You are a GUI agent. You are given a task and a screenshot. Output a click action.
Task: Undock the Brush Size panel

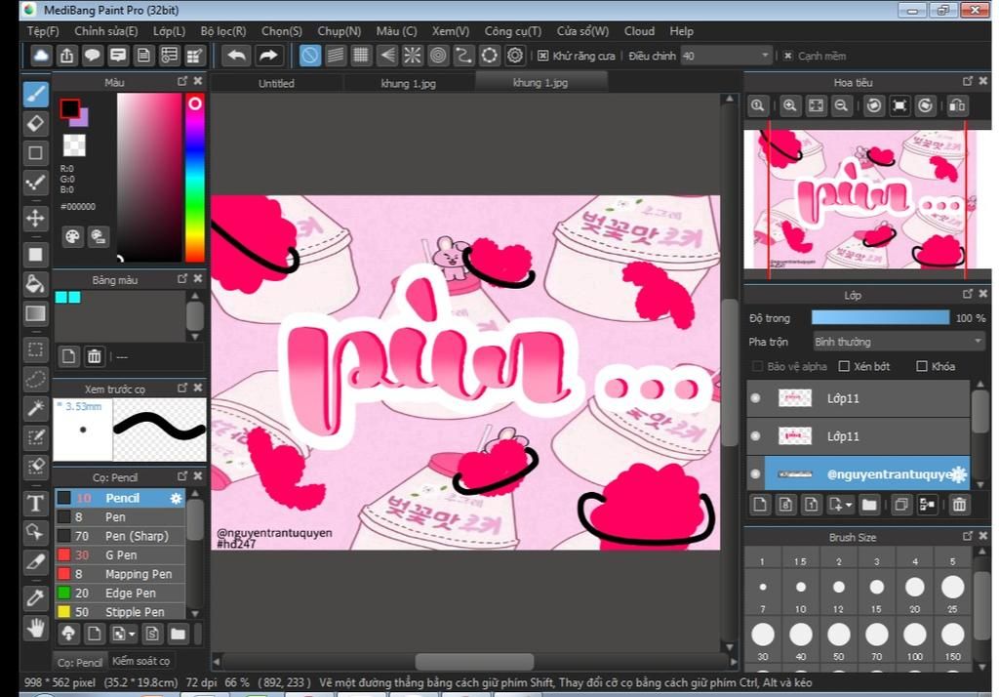click(967, 536)
